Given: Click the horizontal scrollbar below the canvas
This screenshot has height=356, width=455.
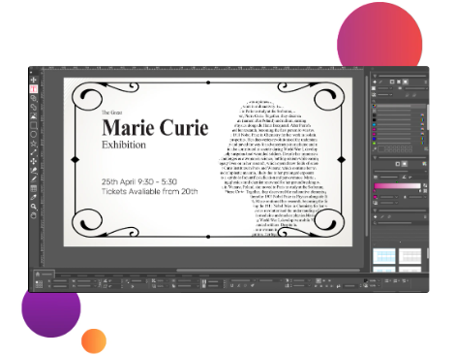Looking at the screenshot, I should pos(268,270).
